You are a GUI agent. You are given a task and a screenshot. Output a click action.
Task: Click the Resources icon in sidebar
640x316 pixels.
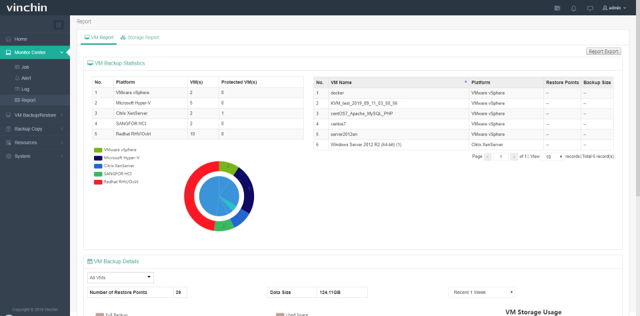(x=9, y=143)
